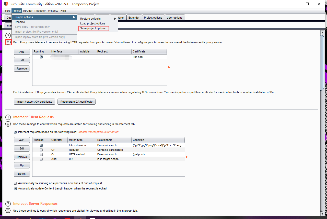
Task: Open help for the proxy listeners section
Action: click(x=8, y=36)
